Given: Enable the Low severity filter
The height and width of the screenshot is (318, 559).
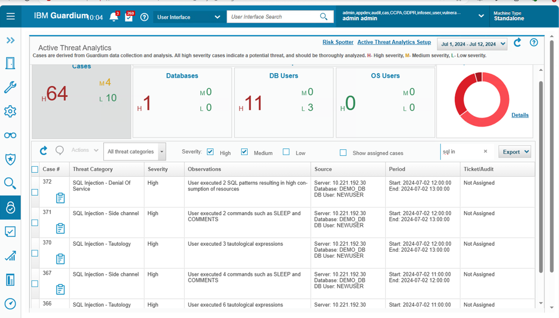Looking at the screenshot, I should [x=286, y=152].
